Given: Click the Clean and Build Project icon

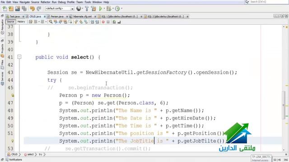Looking at the screenshot, I should (93, 9).
